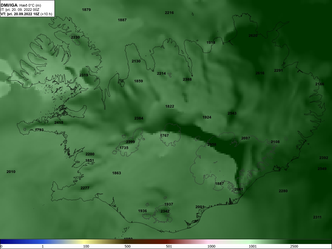The image size is (332, 249).
Task: Click the 'IT: þri. 20. 09. 2022 00Z' line
Action: point(20,10)
